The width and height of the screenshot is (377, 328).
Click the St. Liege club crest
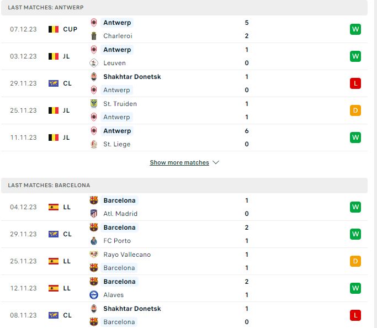pos(94,144)
